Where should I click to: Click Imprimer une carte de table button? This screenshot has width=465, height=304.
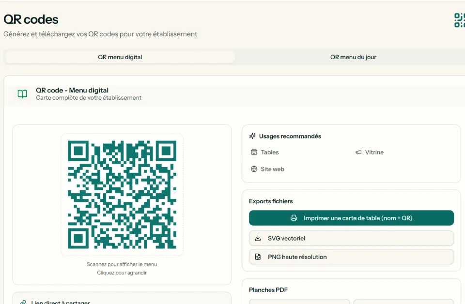point(352,218)
